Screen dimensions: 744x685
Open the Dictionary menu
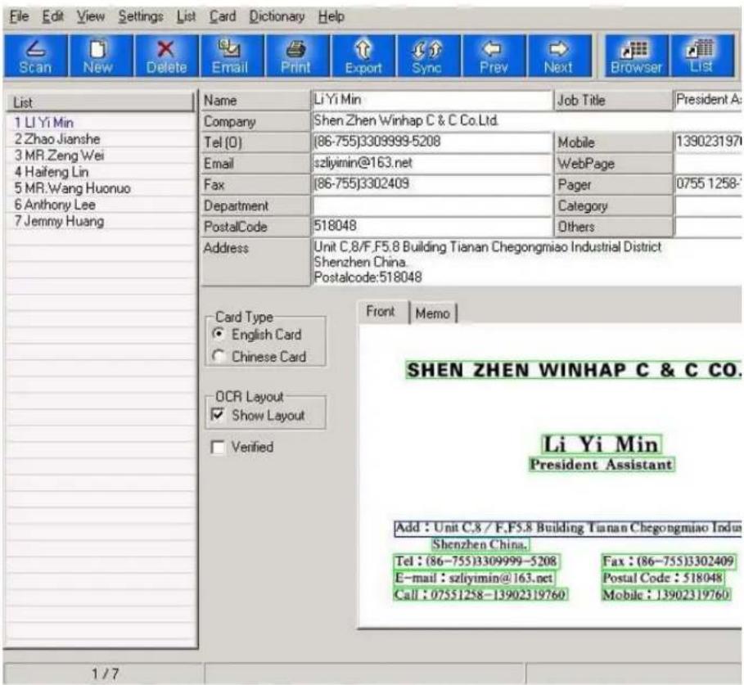pos(277,16)
